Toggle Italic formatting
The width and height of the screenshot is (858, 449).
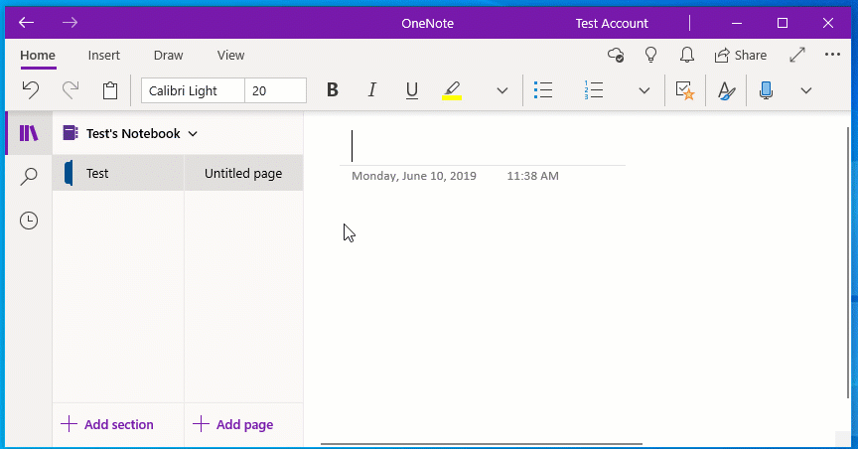coord(372,90)
